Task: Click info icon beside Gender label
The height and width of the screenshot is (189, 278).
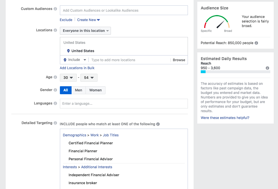Action: pyautogui.click(x=55, y=90)
